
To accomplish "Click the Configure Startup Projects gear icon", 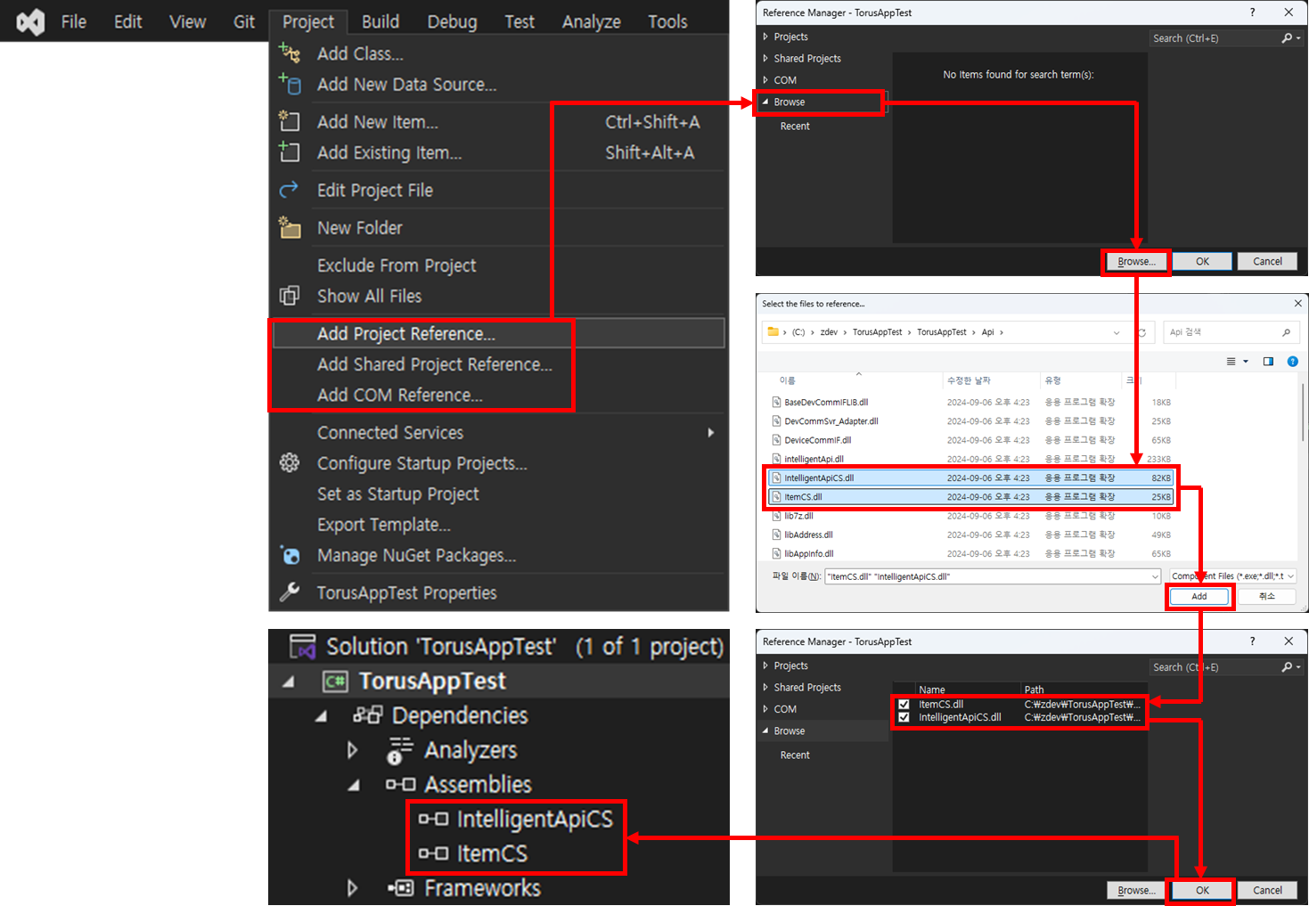I will tap(290, 462).
